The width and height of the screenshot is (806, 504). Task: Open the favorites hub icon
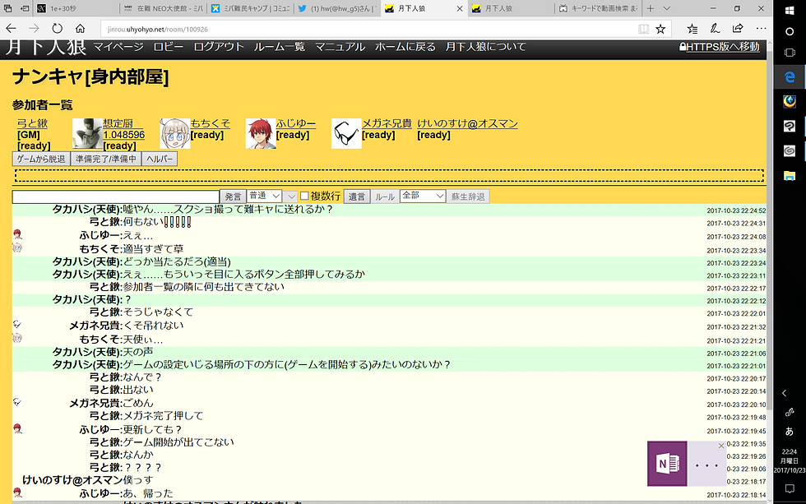693,29
